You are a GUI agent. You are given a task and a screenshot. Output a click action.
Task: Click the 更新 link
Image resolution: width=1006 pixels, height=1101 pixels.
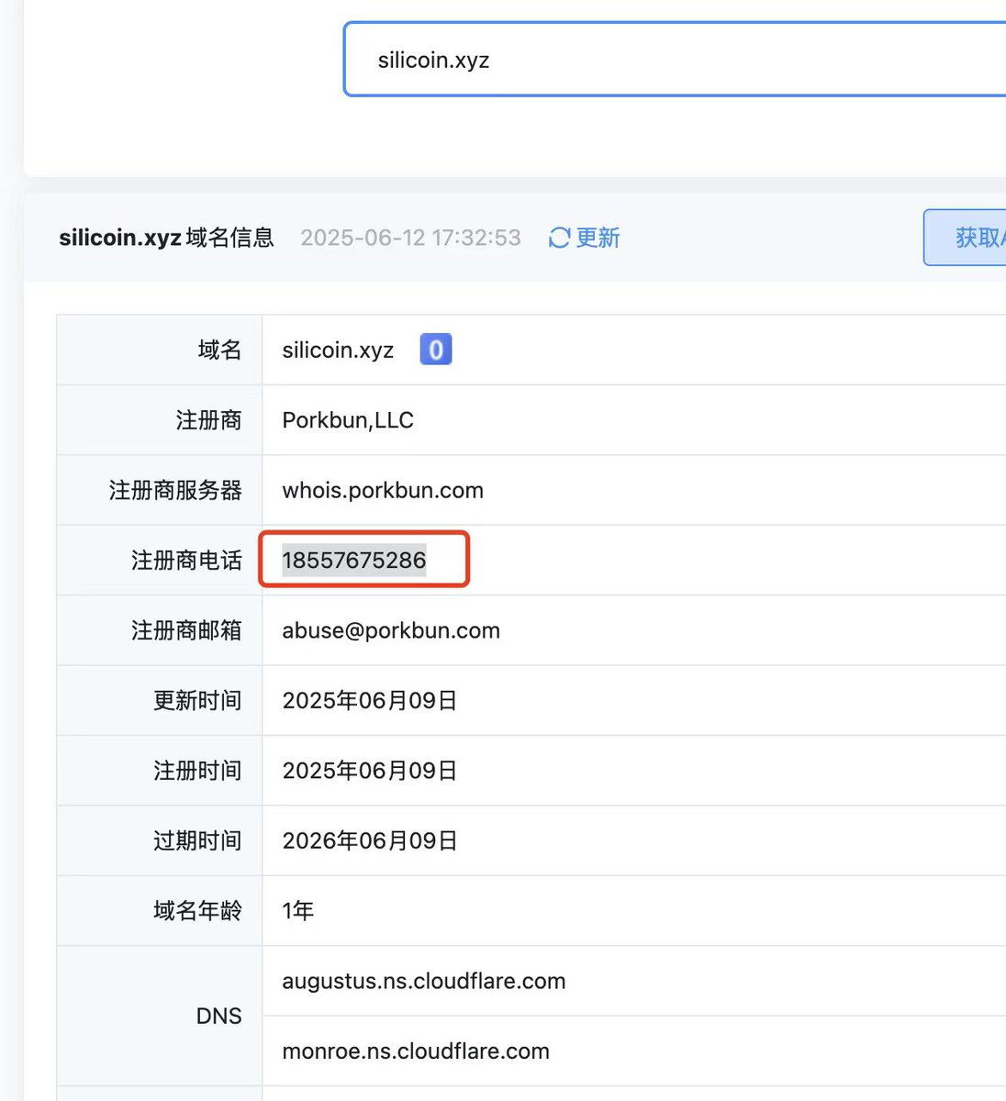click(598, 238)
